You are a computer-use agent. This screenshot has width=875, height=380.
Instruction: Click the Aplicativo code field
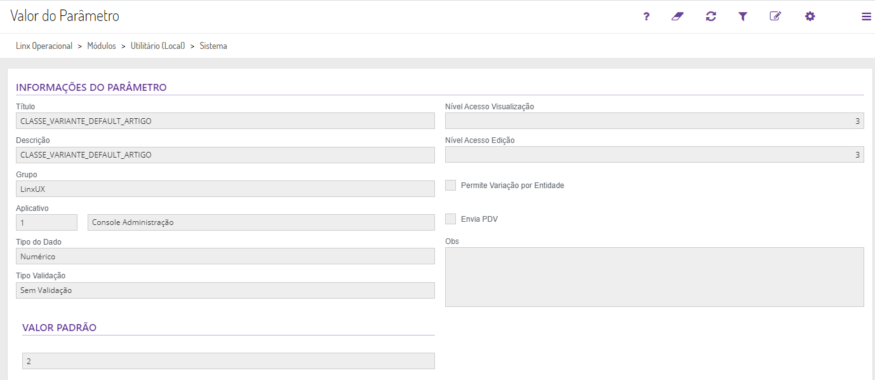pyautogui.click(x=46, y=222)
